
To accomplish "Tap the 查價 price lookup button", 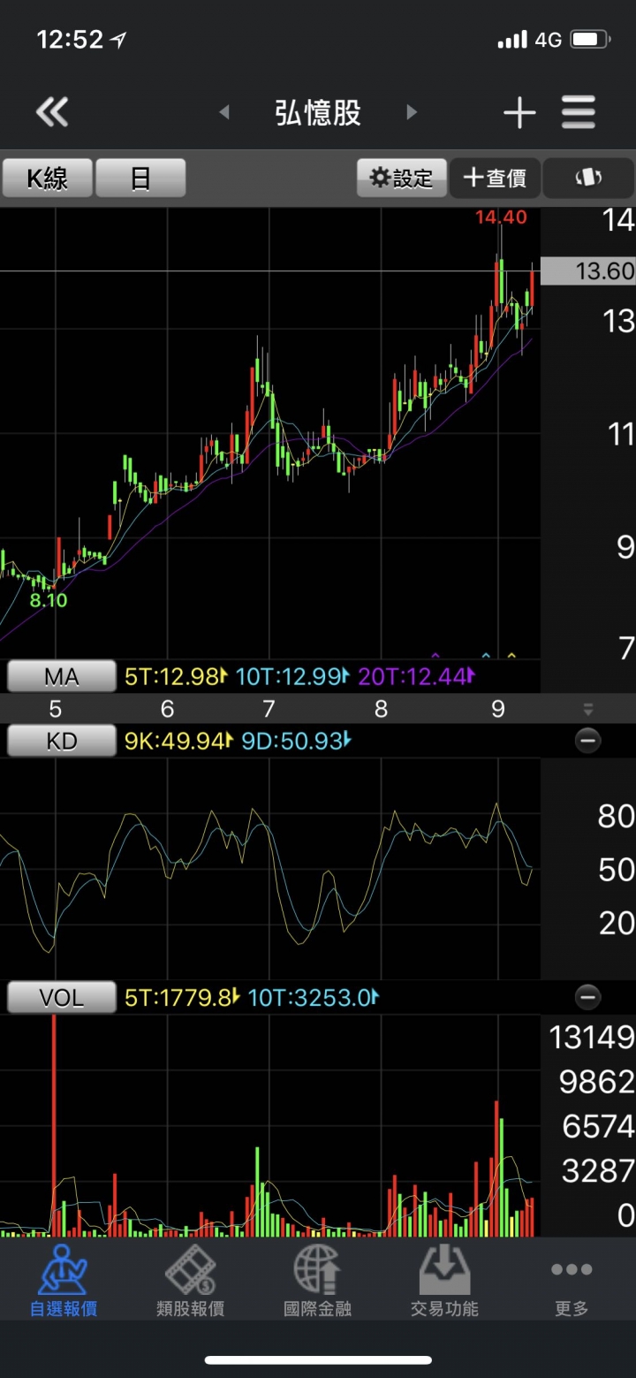I will tap(495, 179).
